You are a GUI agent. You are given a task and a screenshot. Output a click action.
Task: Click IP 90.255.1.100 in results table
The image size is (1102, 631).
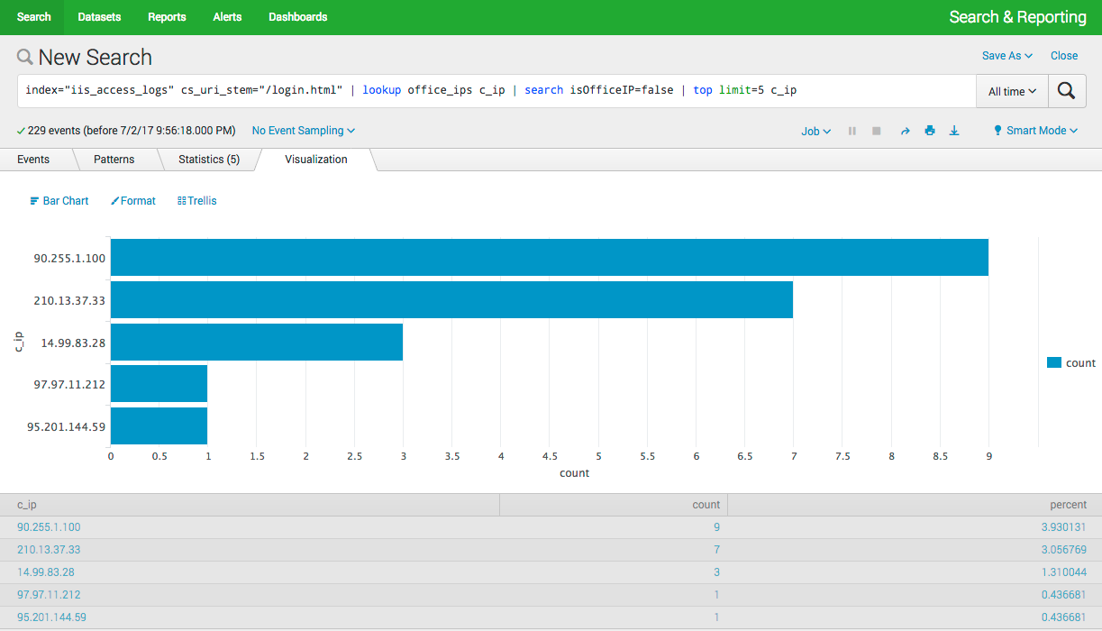pos(49,527)
